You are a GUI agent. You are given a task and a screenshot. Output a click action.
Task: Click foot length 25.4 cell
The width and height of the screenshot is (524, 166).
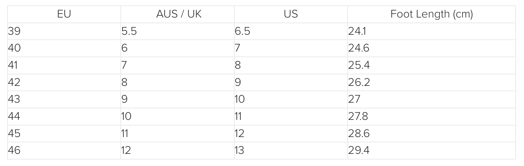[359, 65]
